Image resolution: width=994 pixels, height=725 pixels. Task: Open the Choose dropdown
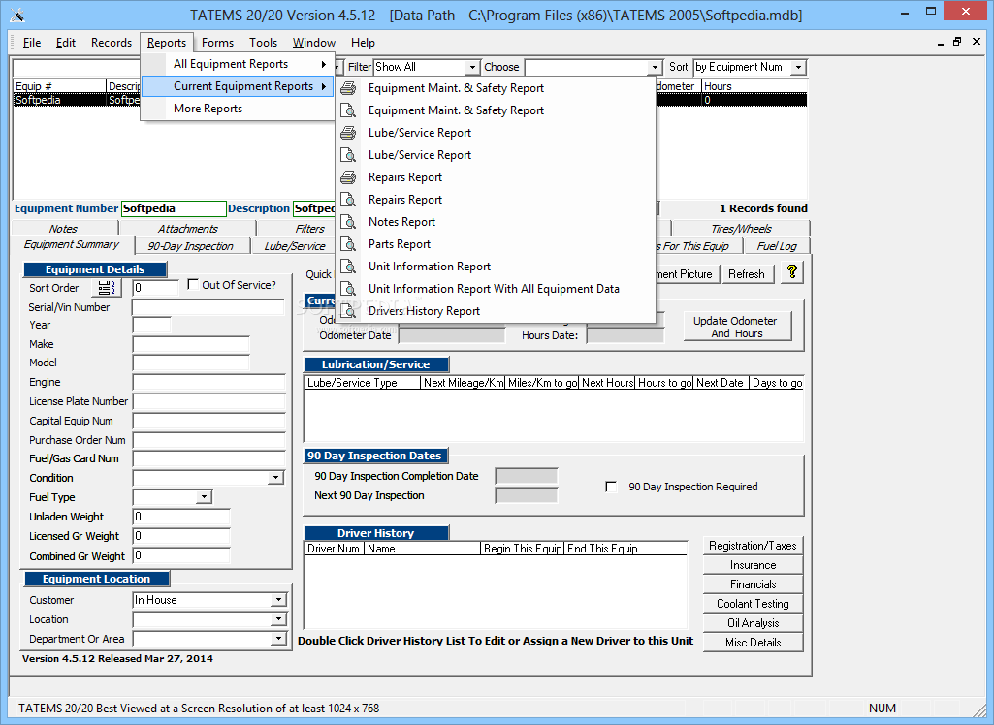[655, 67]
